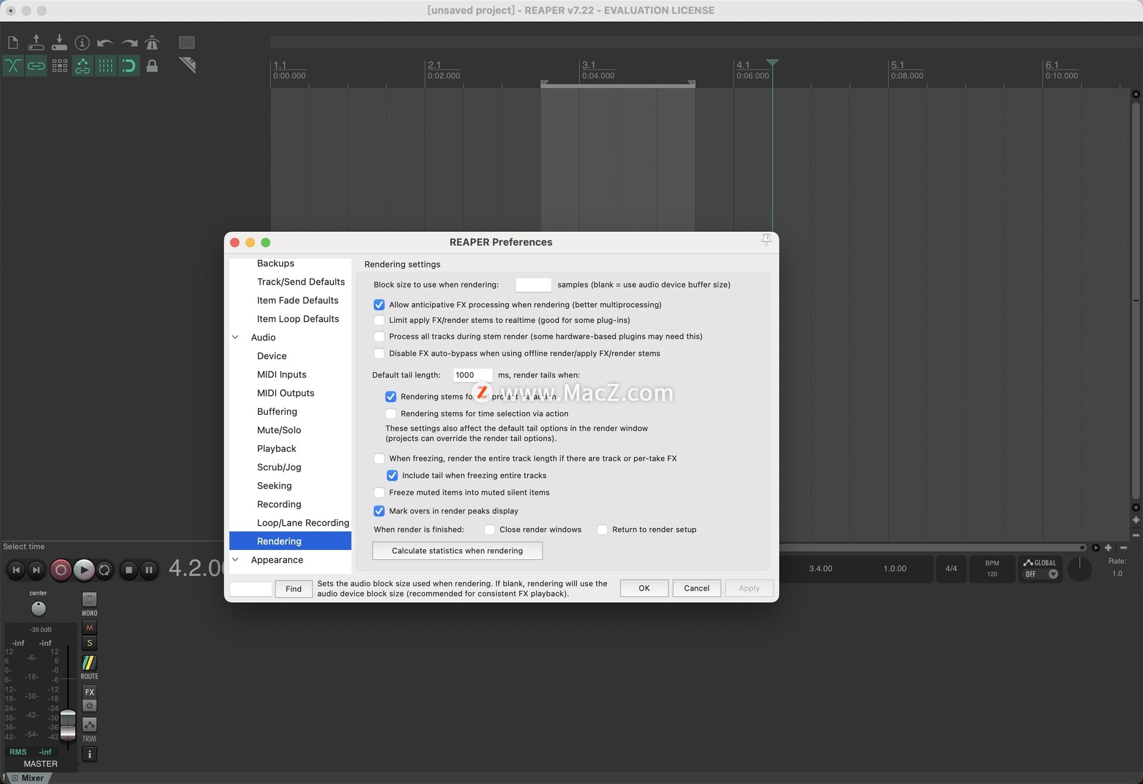The height and width of the screenshot is (784, 1143).
Task: Collapse the Audio category in preferences tree
Action: point(236,338)
